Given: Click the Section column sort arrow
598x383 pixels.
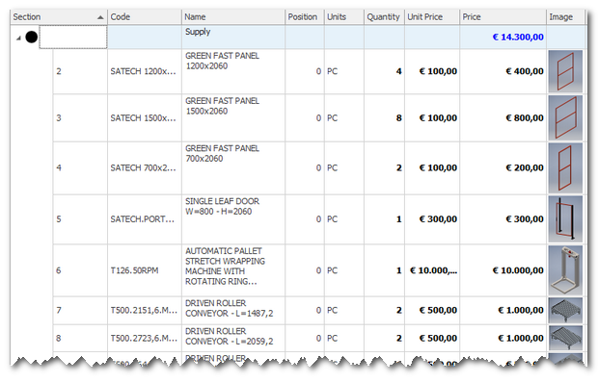Looking at the screenshot, I should [100, 17].
